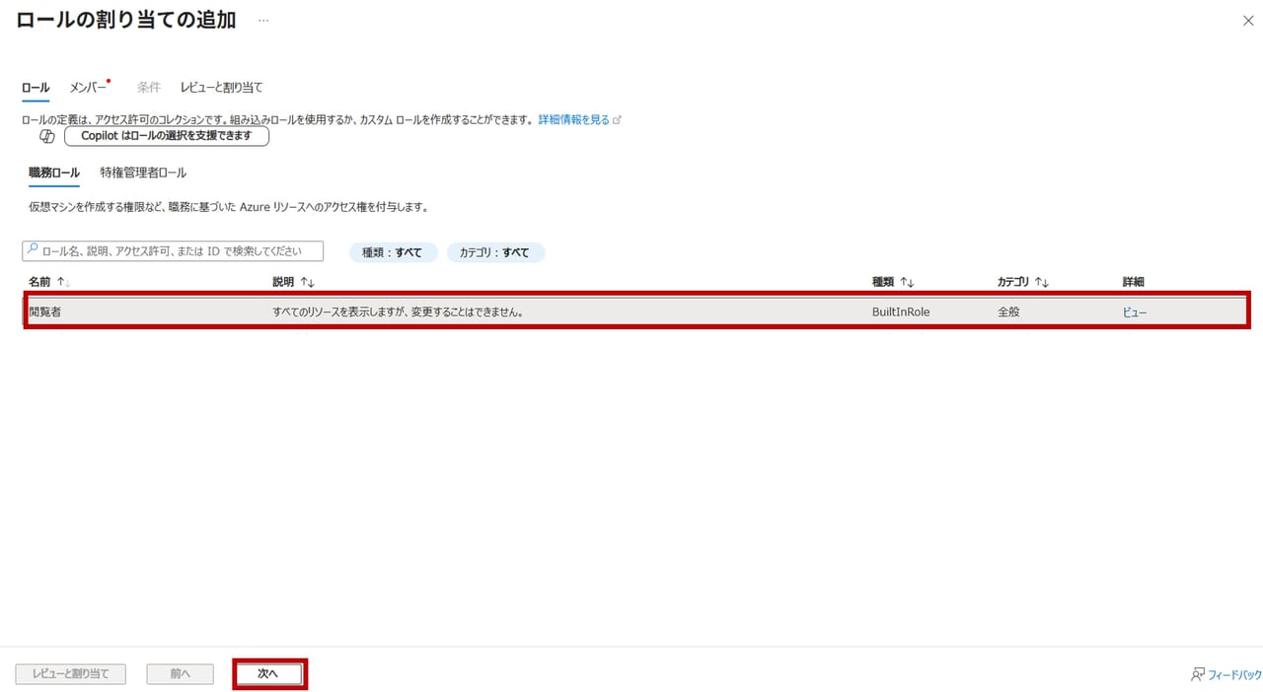Switch to the ロール tab
The width and height of the screenshot is (1263, 692).
coord(36,88)
